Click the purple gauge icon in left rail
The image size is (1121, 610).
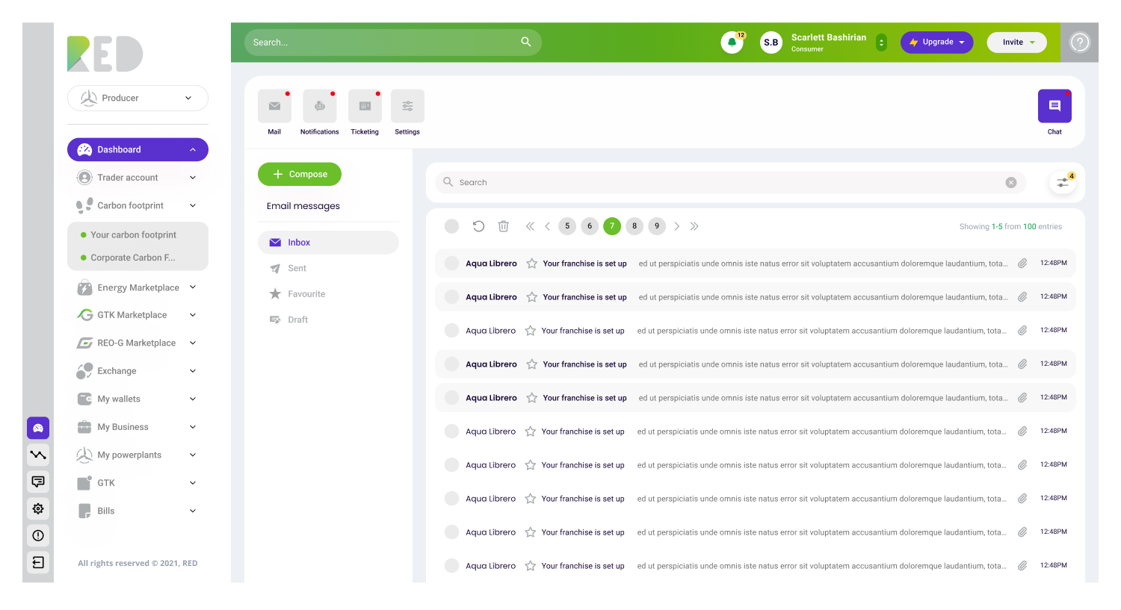[x=38, y=428]
